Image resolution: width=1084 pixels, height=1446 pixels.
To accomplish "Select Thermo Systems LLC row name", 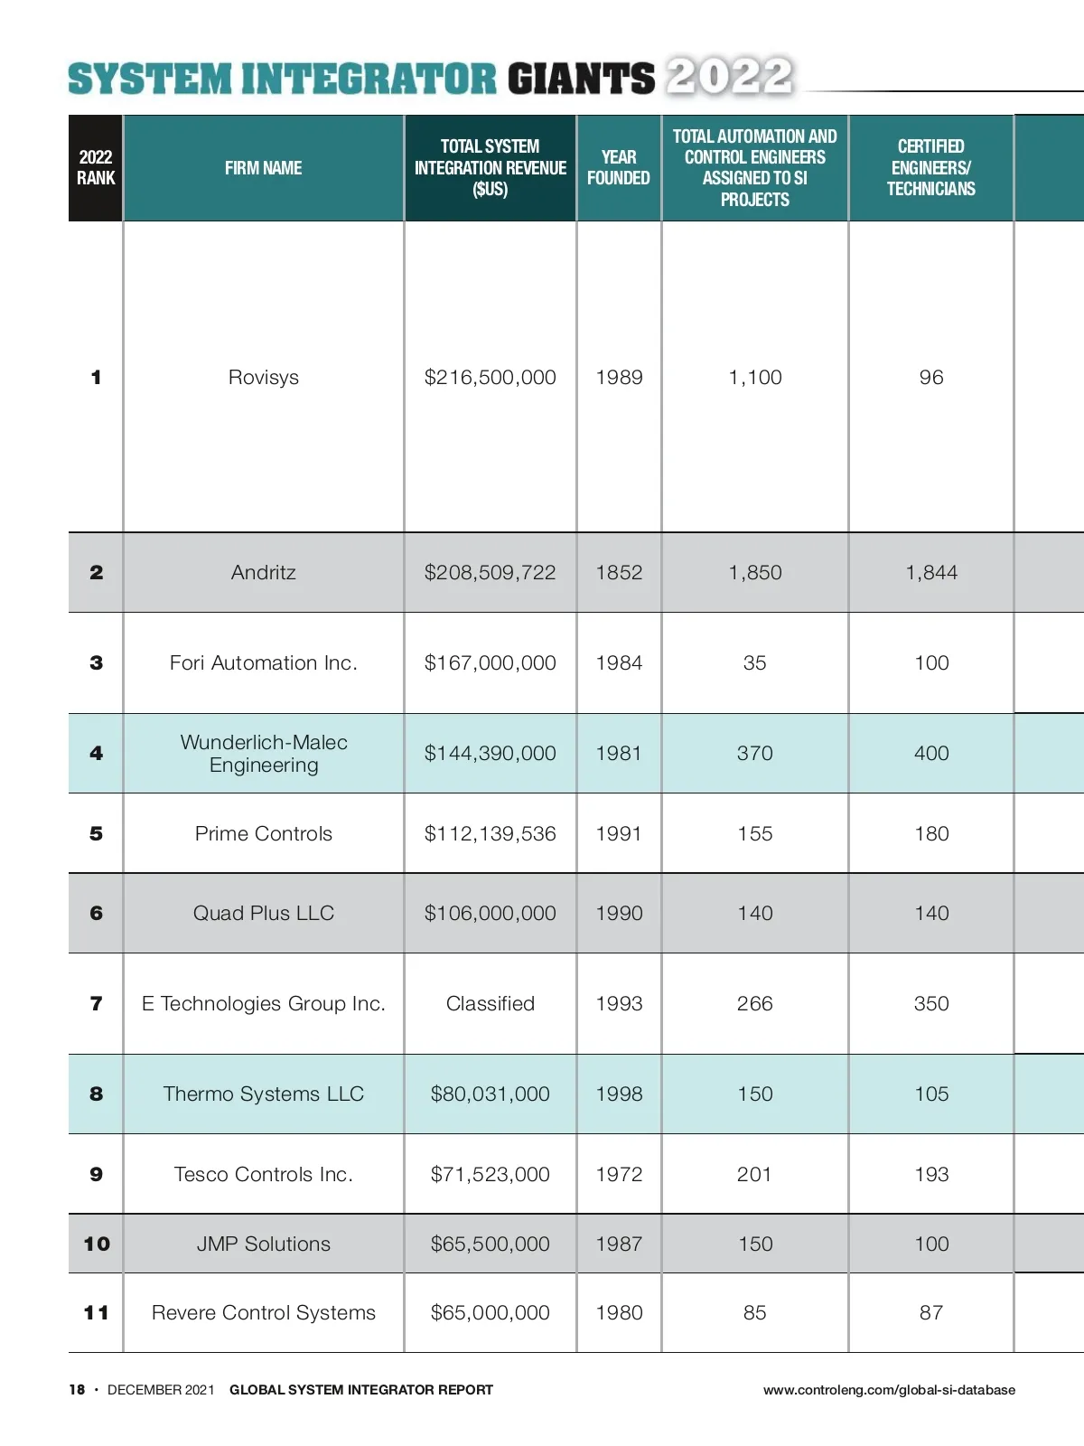I will coord(263,1094).
